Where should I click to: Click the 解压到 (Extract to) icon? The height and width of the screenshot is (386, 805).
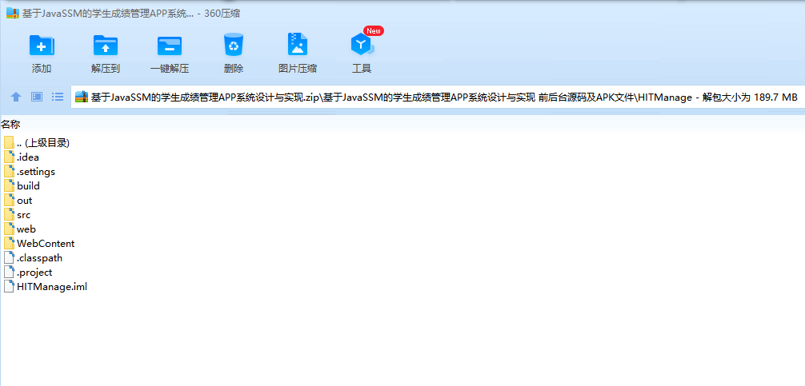106,45
